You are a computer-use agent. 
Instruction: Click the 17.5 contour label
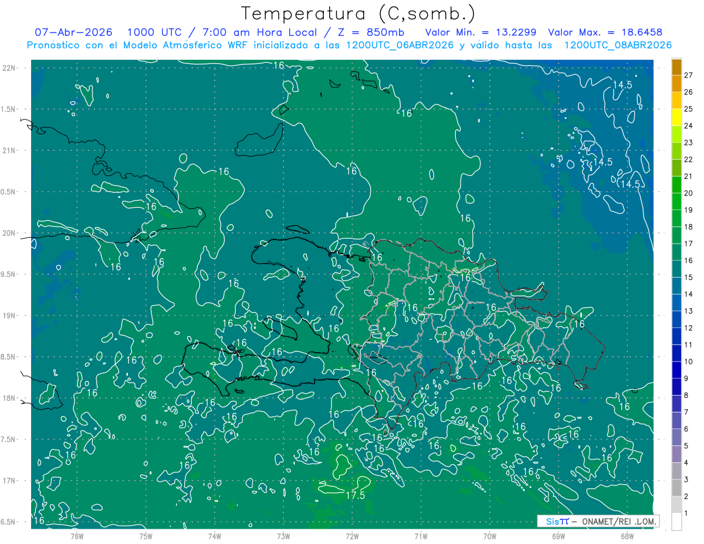[x=354, y=496]
